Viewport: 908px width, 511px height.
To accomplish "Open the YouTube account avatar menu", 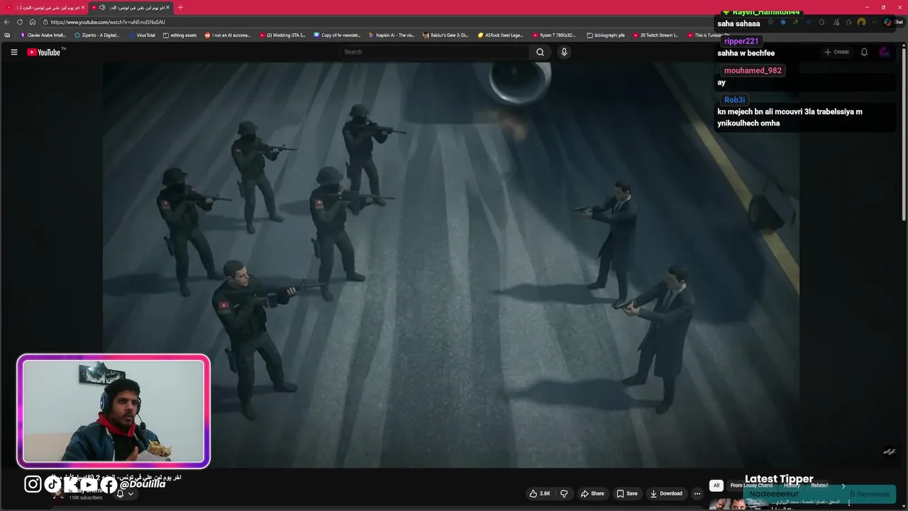I will [x=884, y=52].
